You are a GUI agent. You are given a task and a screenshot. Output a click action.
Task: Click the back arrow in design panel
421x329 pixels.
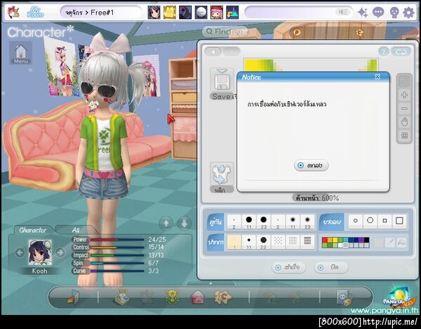(x=213, y=51)
